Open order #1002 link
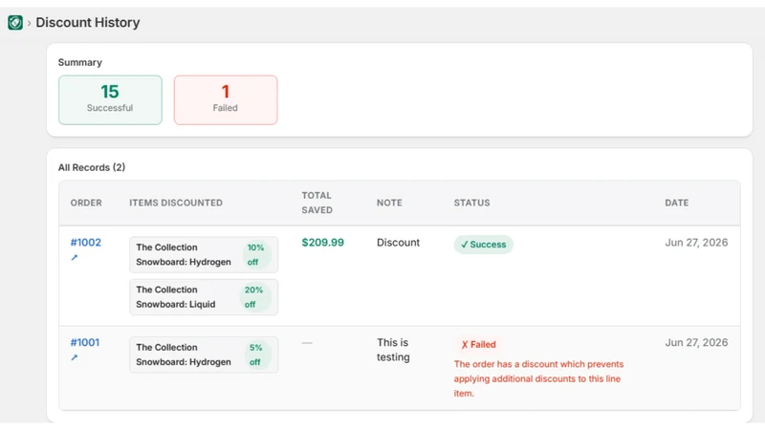 pyautogui.click(x=86, y=243)
